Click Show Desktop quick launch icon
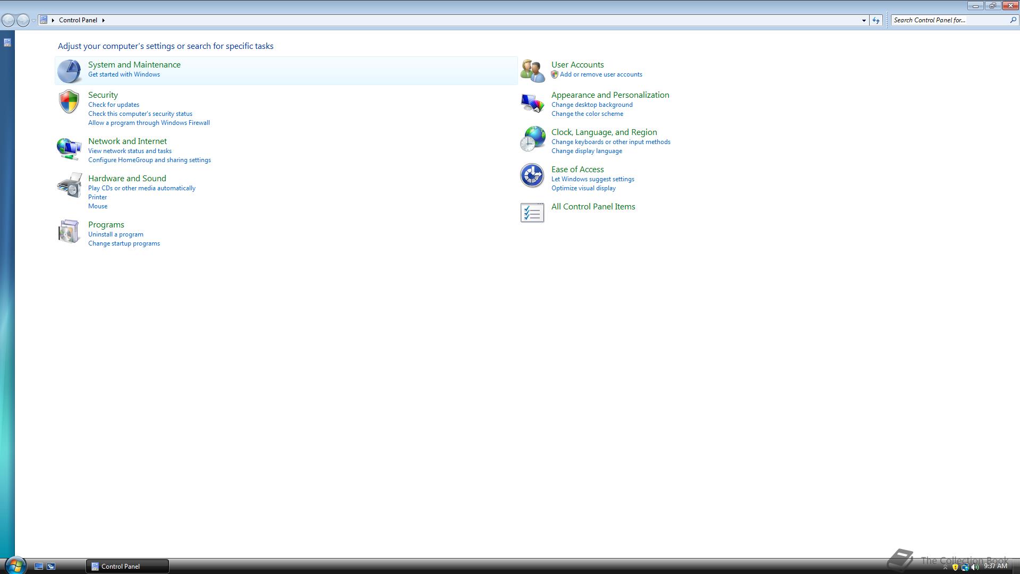1020x574 pixels. [x=39, y=567]
